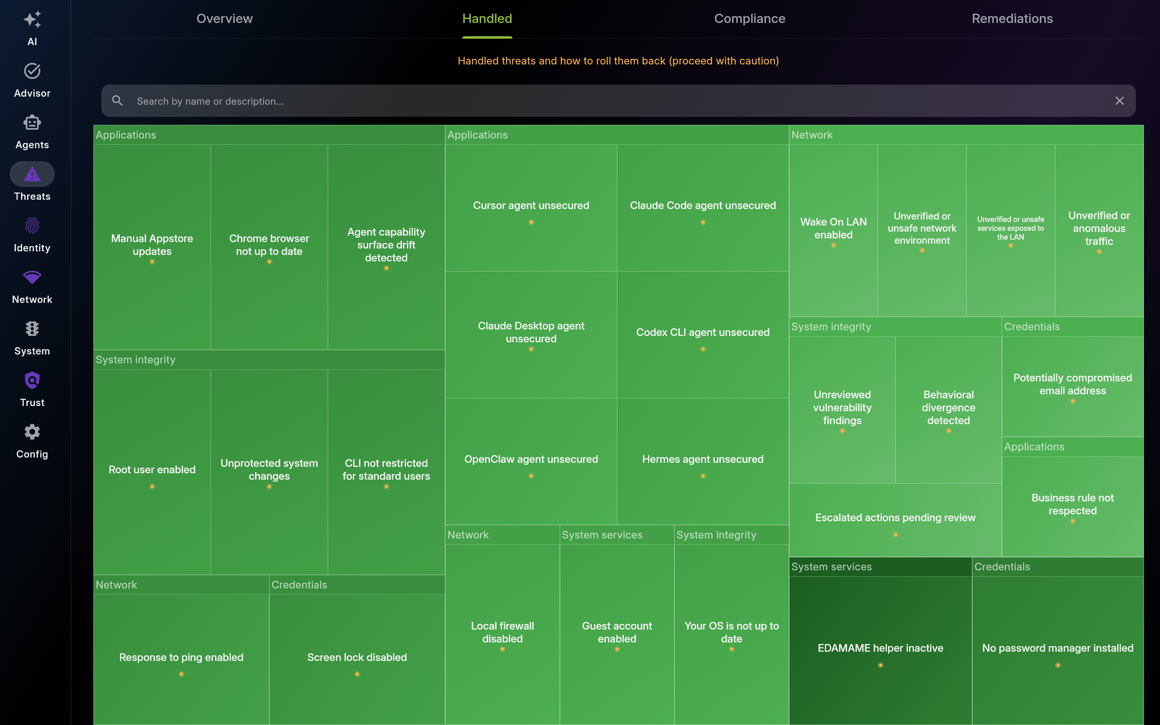Switch to the Overview tab
This screenshot has height=725, width=1160.
coord(224,19)
